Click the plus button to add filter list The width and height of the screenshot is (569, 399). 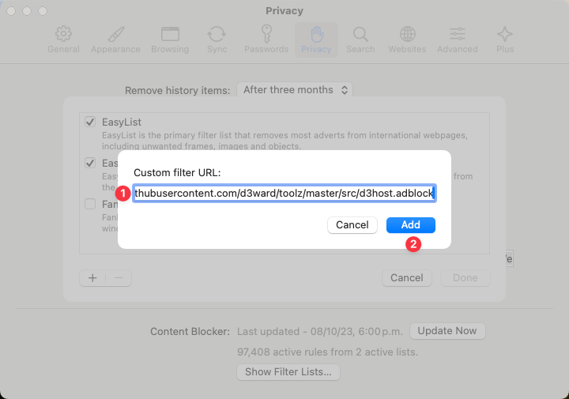pyautogui.click(x=92, y=278)
